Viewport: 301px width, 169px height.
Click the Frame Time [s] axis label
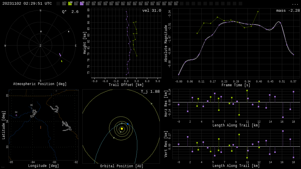coord(236,85)
